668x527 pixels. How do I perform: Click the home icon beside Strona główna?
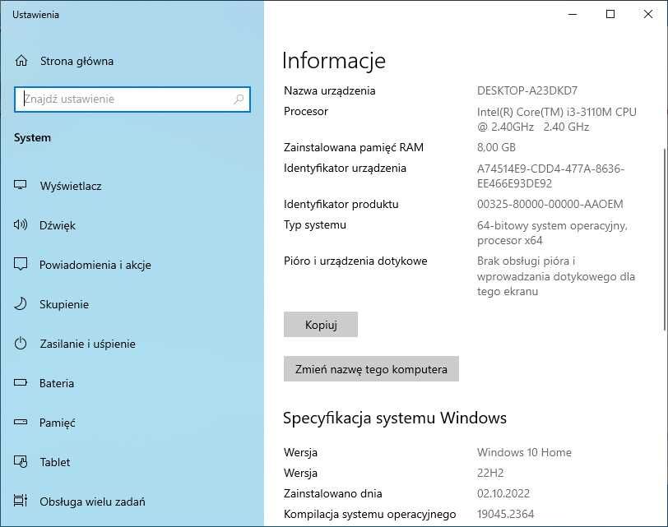click(21, 61)
